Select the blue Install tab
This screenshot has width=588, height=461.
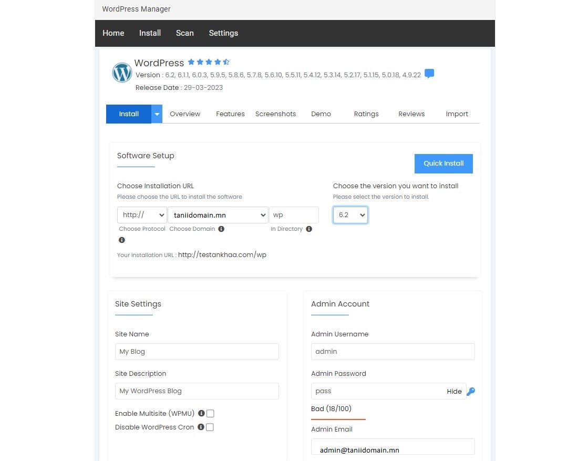click(x=129, y=114)
